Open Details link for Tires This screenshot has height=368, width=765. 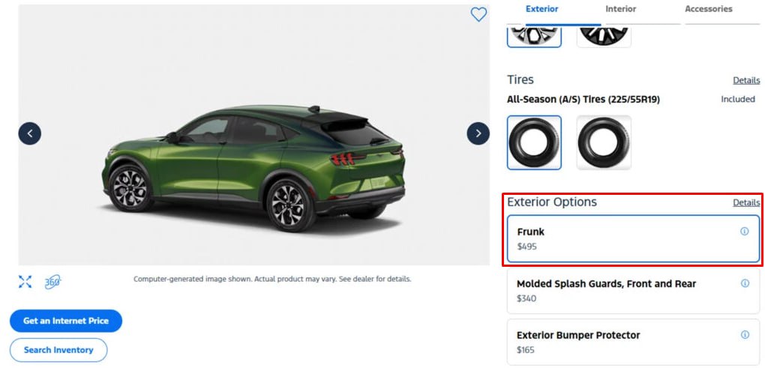click(746, 80)
